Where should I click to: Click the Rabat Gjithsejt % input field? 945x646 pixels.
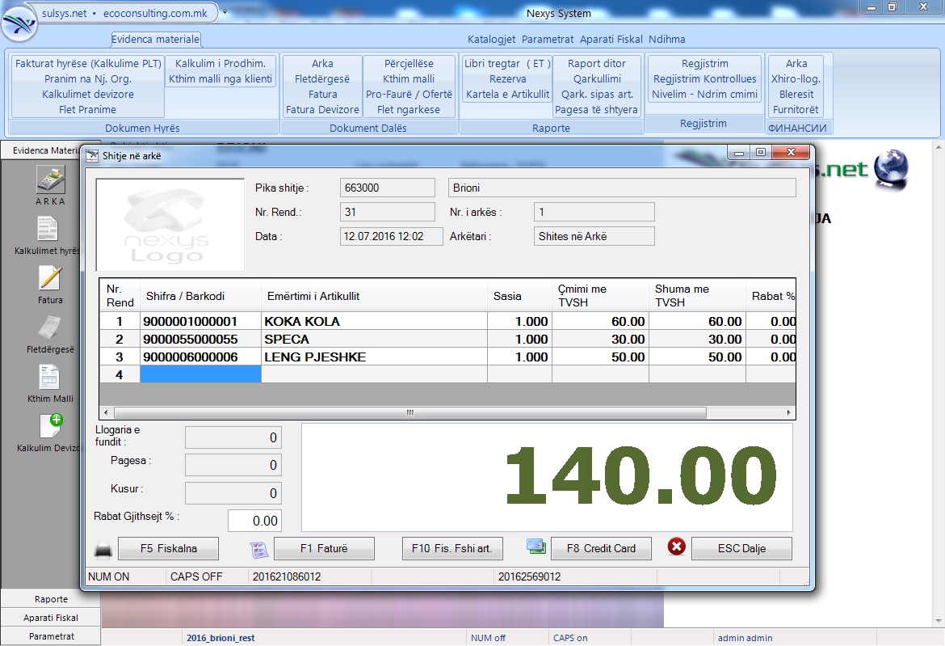tap(254, 521)
